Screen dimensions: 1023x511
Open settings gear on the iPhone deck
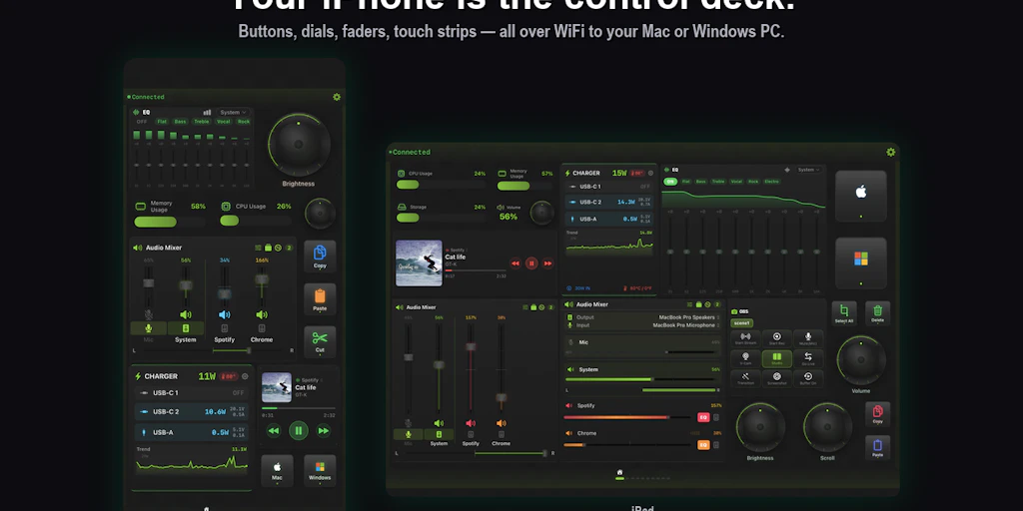tap(337, 97)
